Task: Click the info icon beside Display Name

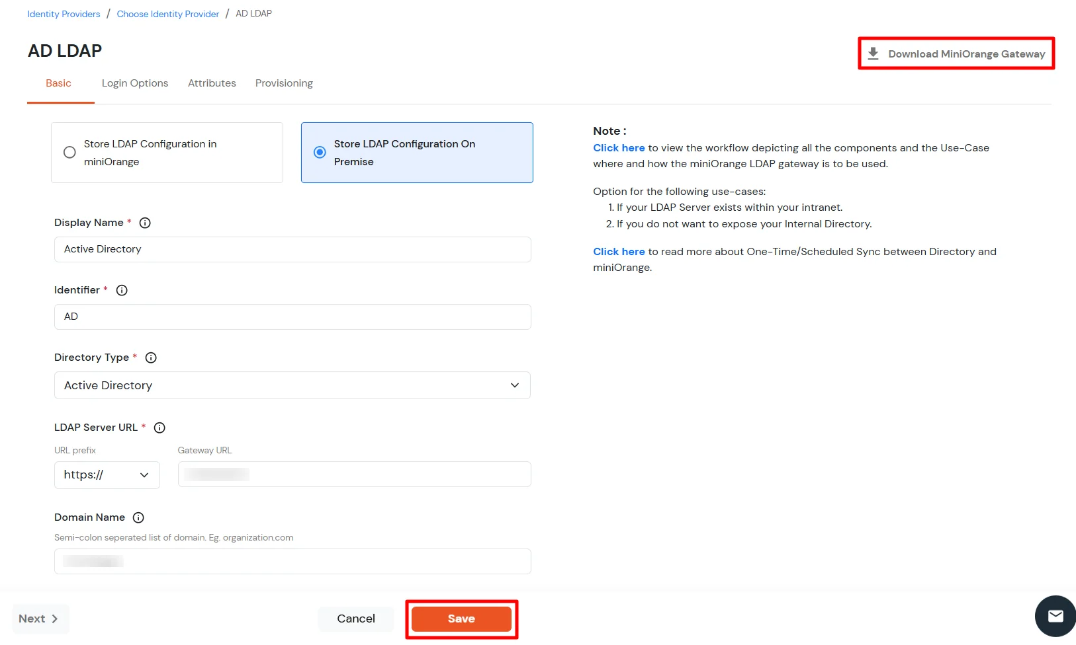Action: tap(145, 223)
